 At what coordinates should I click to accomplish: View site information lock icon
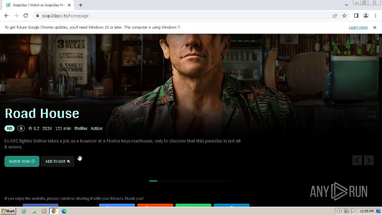38,16
